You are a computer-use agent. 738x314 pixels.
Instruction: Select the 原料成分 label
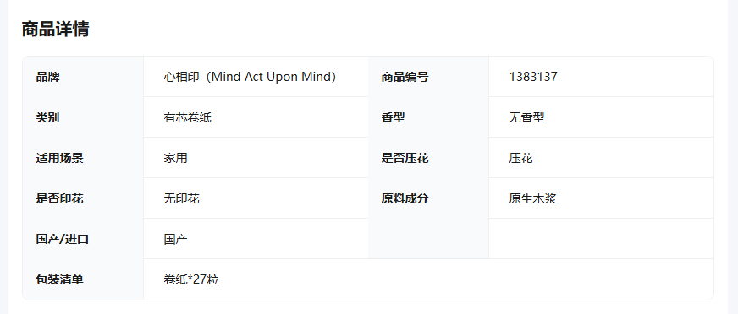(x=405, y=198)
